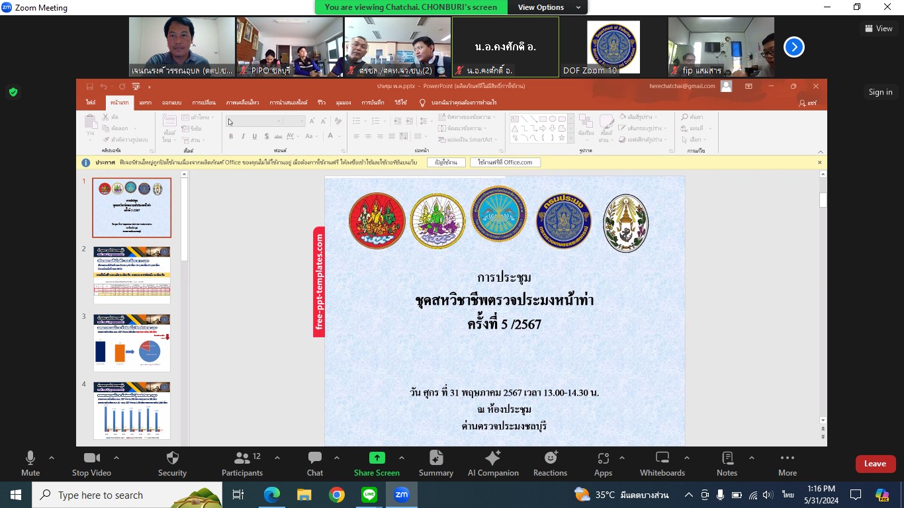Select slide 3 bar and pie chart thumbnail
The height and width of the screenshot is (508, 904).
[x=132, y=343]
